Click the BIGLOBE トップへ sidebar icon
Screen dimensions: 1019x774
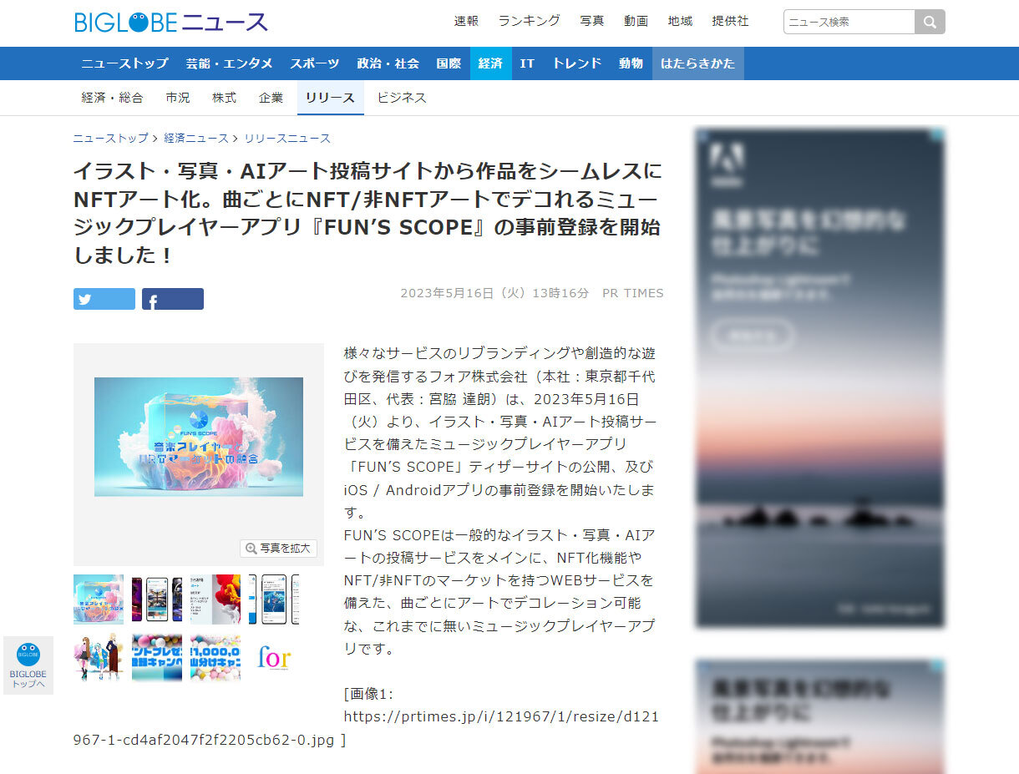pos(28,664)
